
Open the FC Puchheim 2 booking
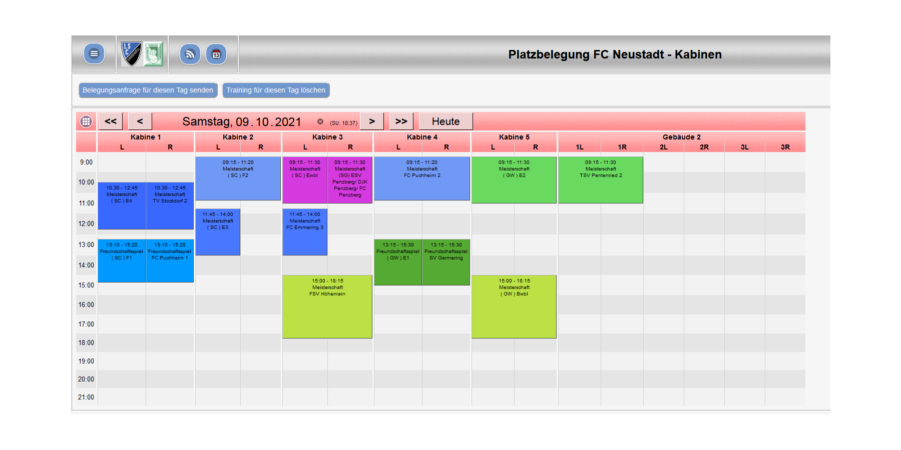coord(422,178)
